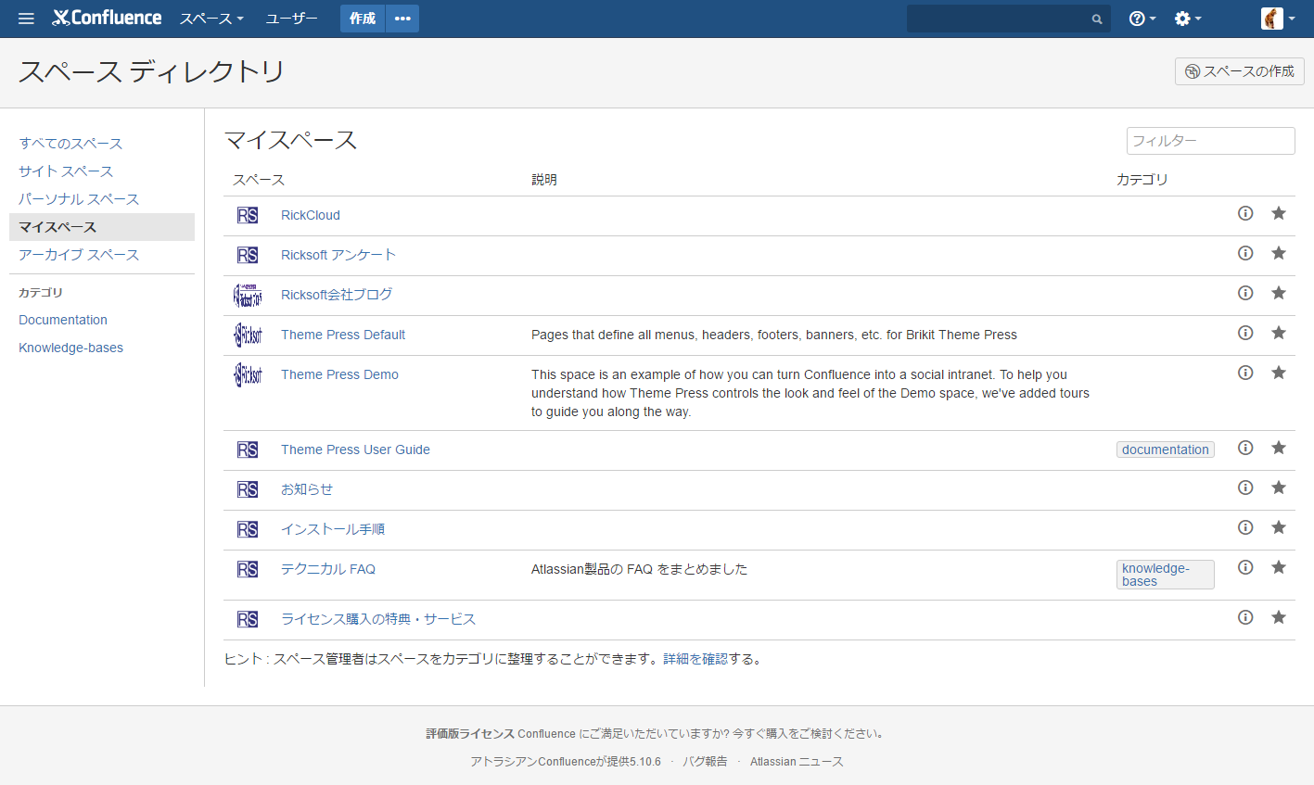Open the ユーザー menu in header

[291, 19]
